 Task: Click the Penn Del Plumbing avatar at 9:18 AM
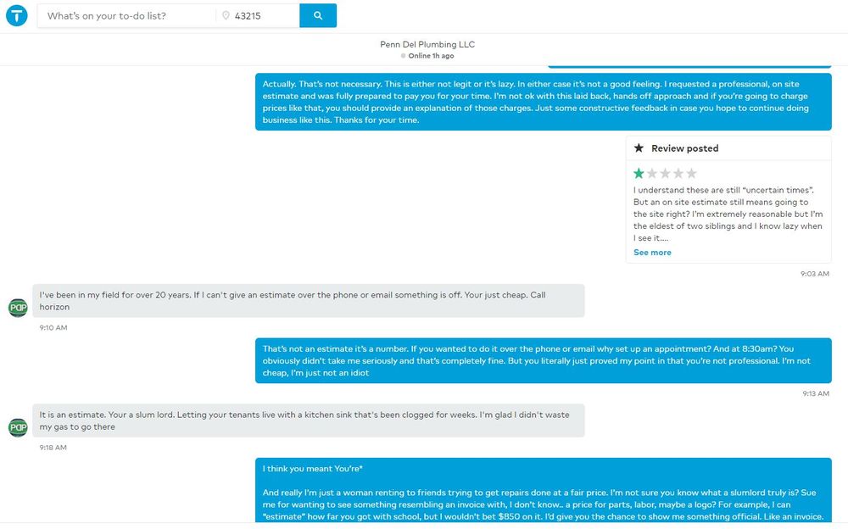18,427
